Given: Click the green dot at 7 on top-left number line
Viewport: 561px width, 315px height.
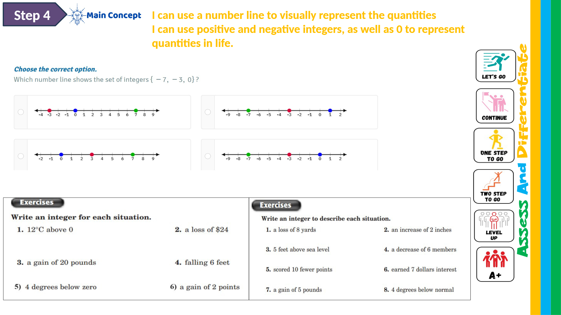Looking at the screenshot, I should tap(136, 110).
